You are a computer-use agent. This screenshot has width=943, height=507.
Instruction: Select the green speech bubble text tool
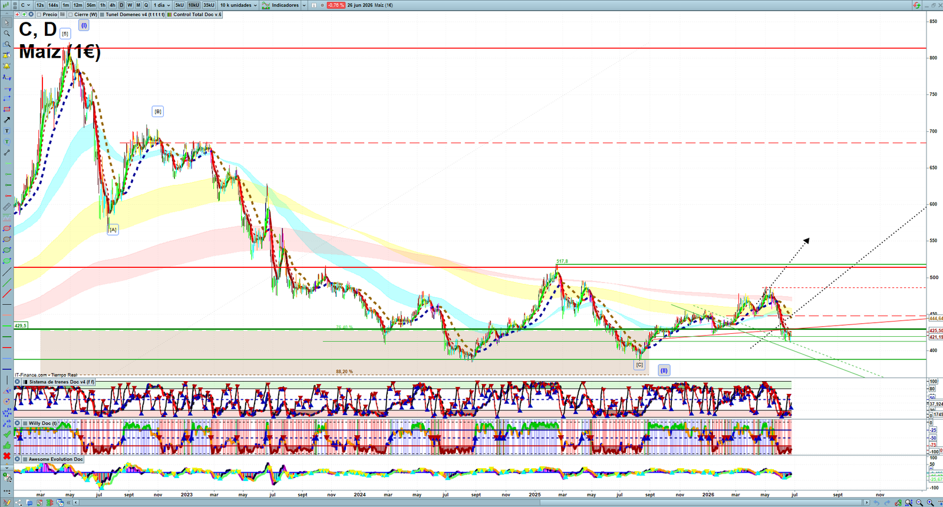pos(6,142)
